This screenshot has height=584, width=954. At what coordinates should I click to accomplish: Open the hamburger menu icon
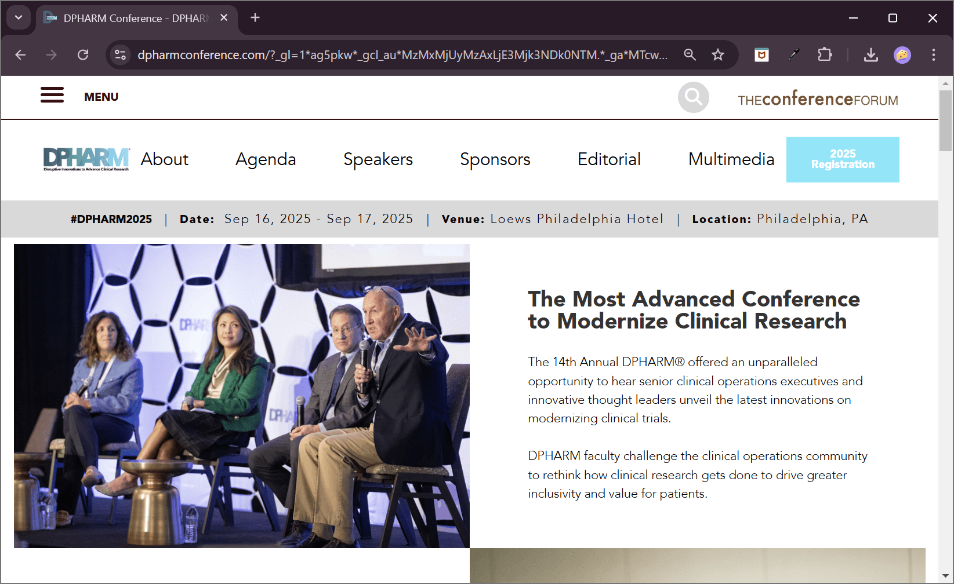click(x=52, y=95)
